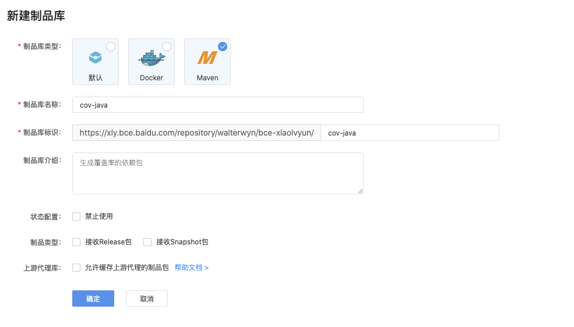574x327 pixels.
Task: Grab the textarea resize handle corner
Action: pos(360,191)
